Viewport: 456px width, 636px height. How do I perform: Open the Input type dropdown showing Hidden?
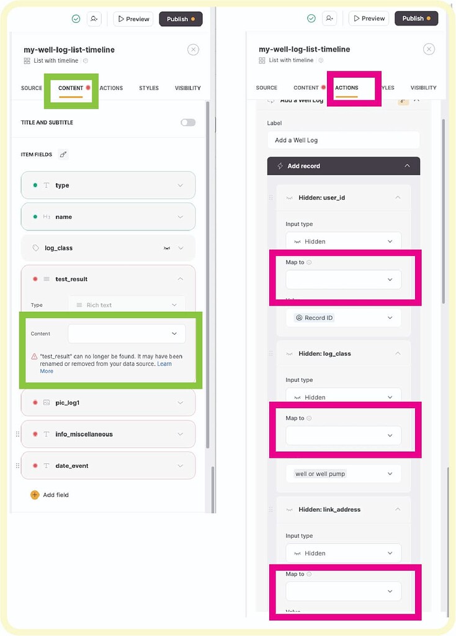343,240
